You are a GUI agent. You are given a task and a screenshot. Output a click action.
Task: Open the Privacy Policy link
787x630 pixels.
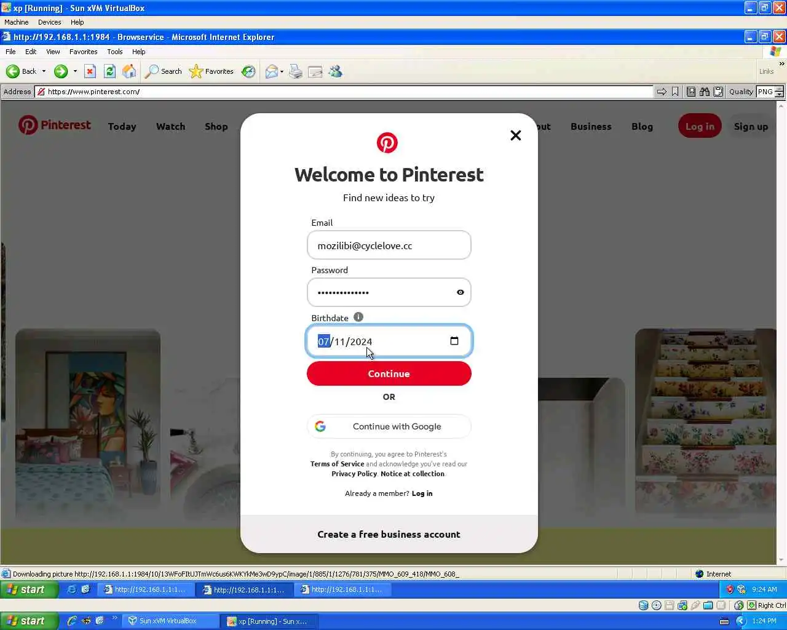click(354, 474)
